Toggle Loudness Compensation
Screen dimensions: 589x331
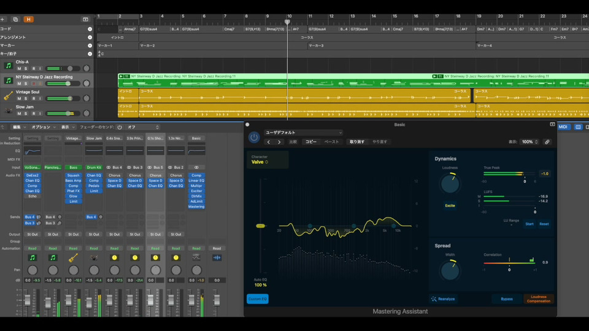(x=538, y=299)
